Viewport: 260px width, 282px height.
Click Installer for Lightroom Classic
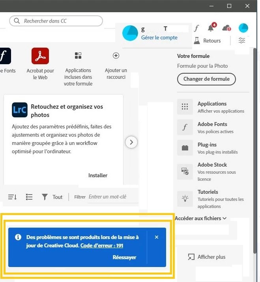click(x=98, y=175)
